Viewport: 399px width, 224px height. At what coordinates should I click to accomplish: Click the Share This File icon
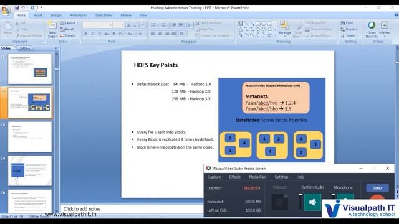tap(372, 30)
